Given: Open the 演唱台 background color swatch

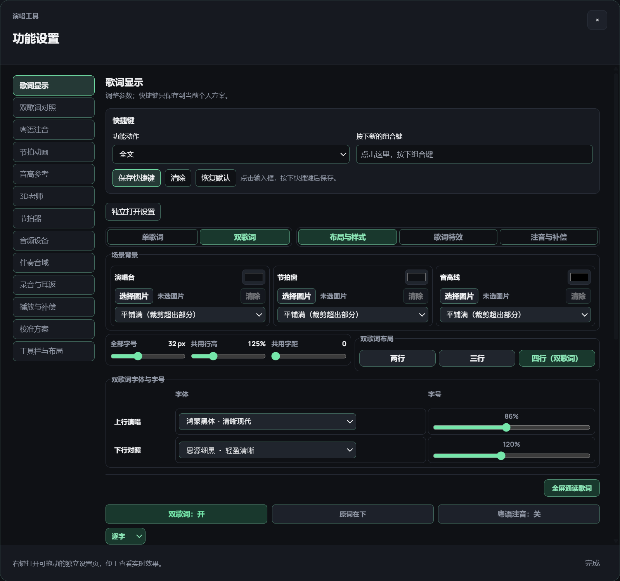Looking at the screenshot, I should [254, 277].
